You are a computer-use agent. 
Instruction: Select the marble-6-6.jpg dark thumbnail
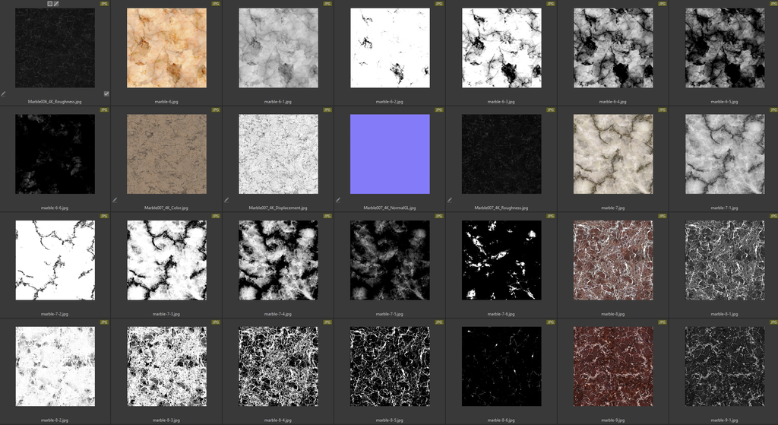[x=55, y=154]
